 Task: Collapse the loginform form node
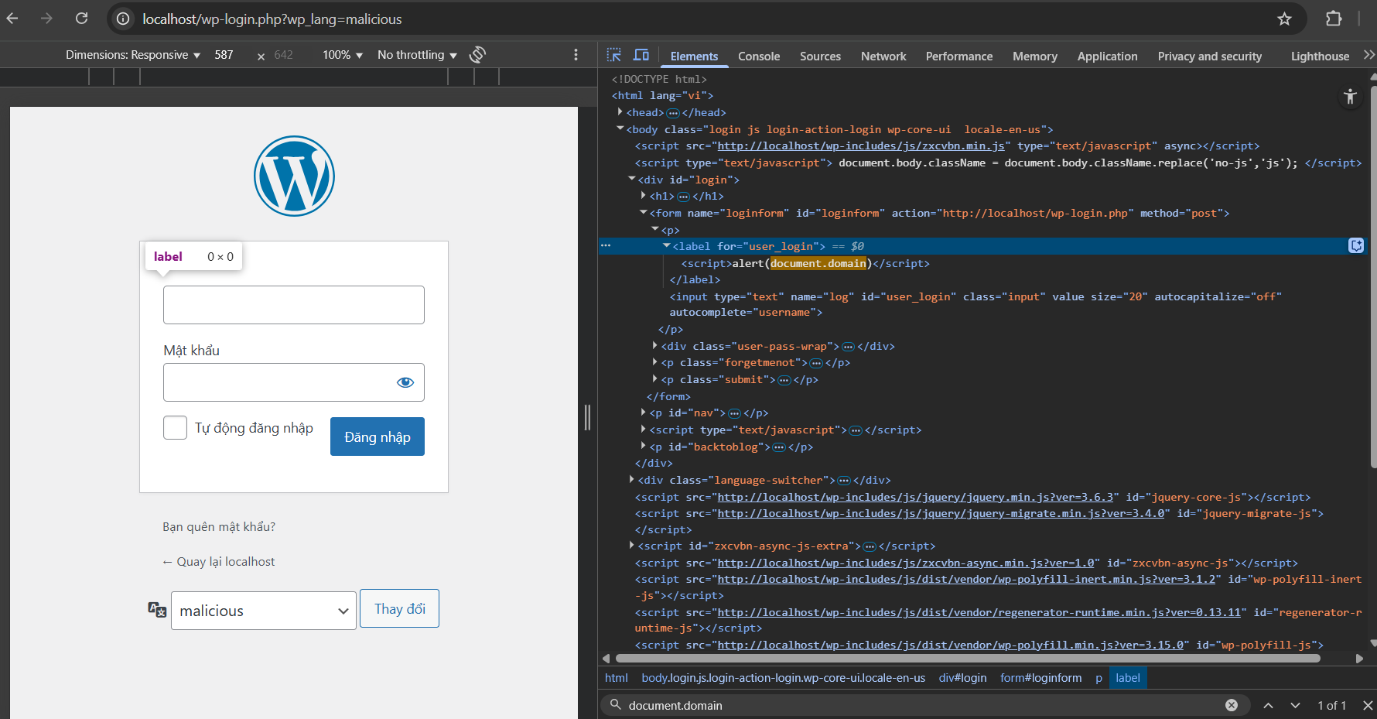pos(644,213)
